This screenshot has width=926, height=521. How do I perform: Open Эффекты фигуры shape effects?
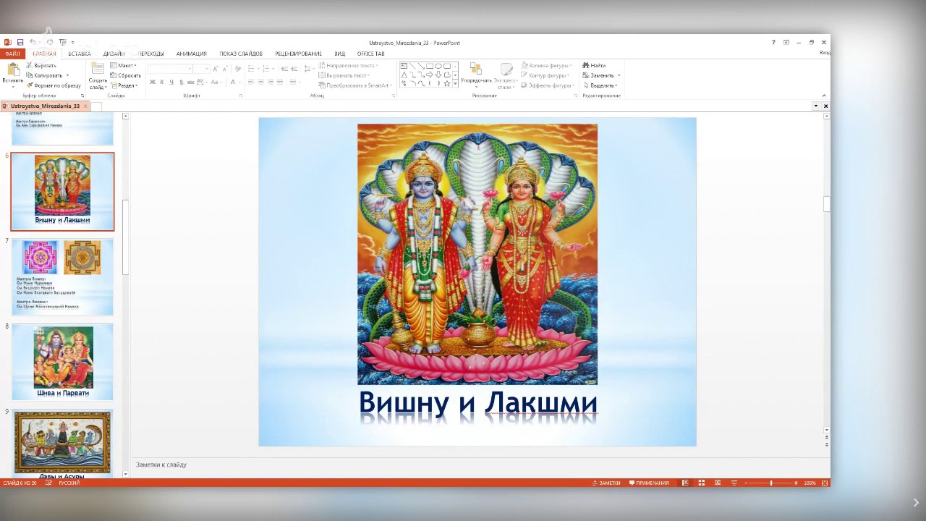pos(548,85)
